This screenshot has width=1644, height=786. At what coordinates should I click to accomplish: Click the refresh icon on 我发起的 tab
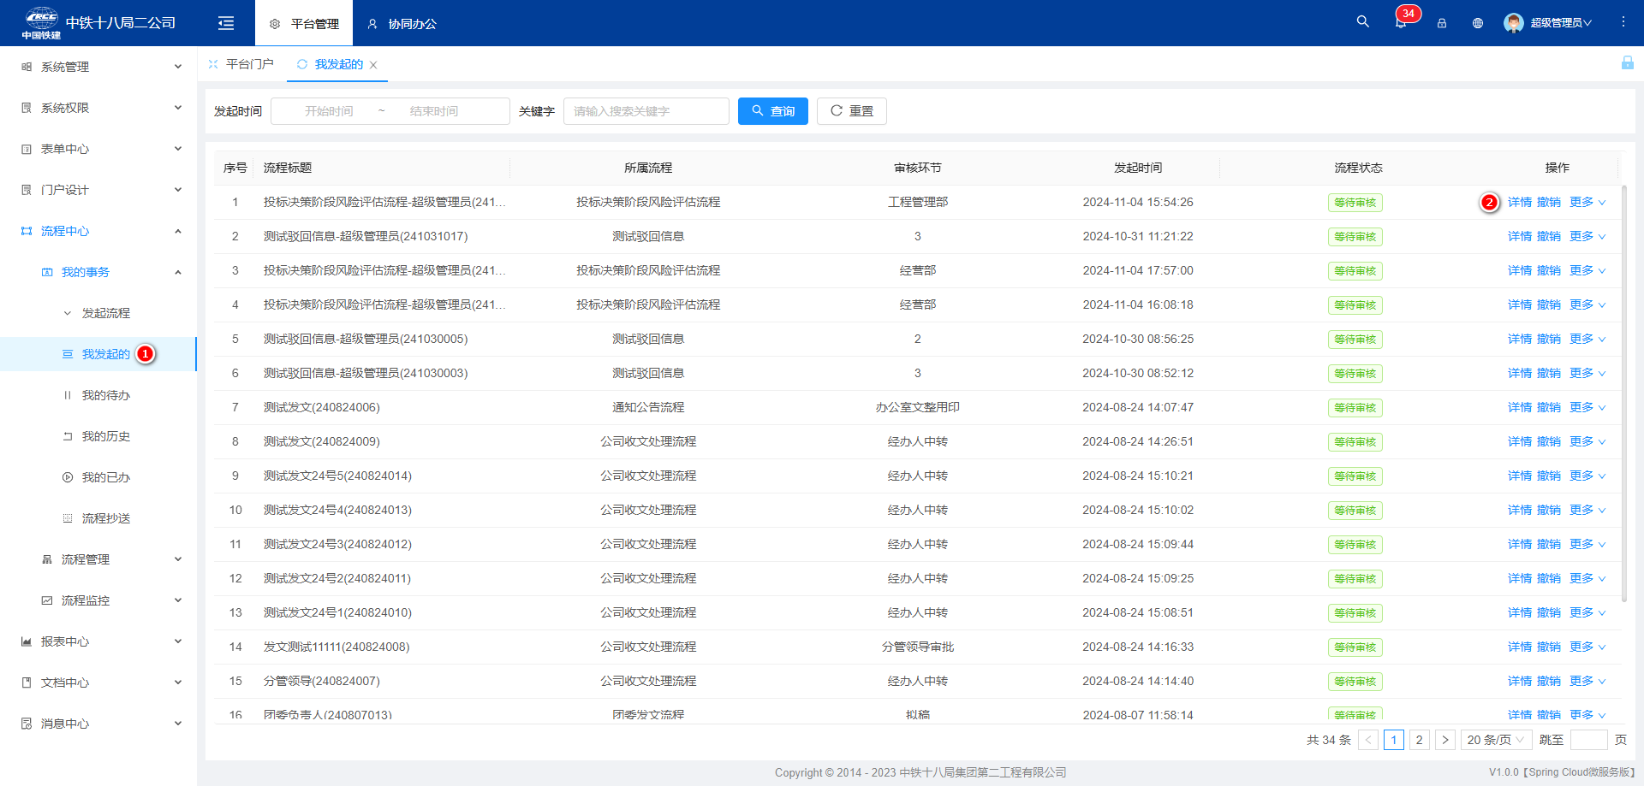pos(301,64)
